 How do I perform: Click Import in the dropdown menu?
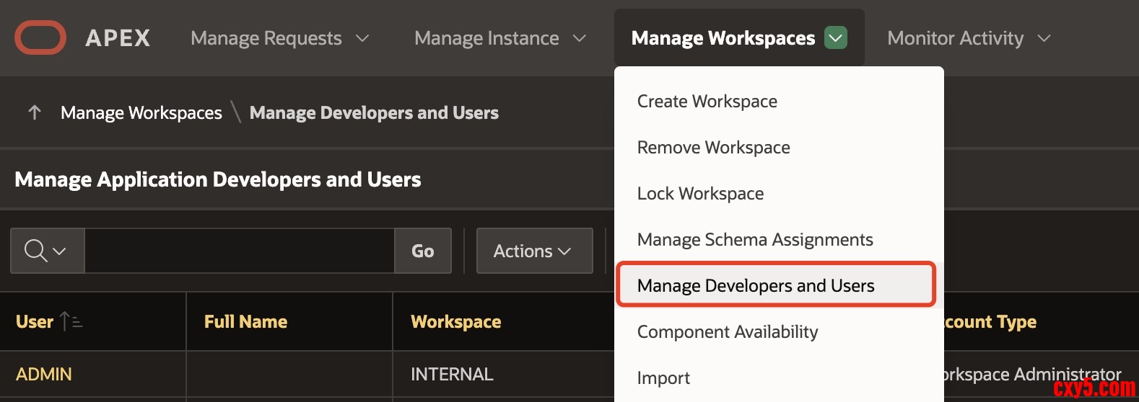click(663, 378)
